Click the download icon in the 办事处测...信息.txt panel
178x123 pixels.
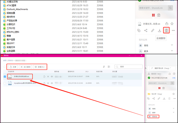[160, 30]
